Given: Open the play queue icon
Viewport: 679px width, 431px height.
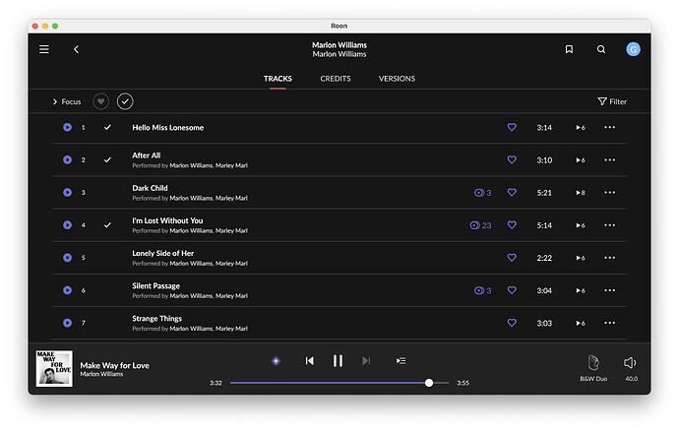Looking at the screenshot, I should (401, 361).
